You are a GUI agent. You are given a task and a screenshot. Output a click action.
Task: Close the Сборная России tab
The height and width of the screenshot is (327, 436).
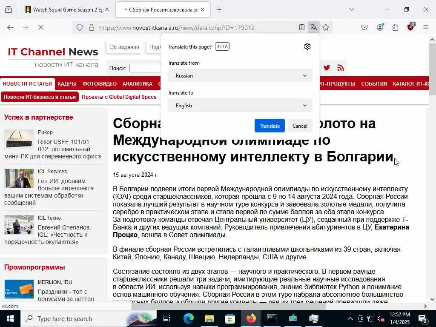coord(203,10)
